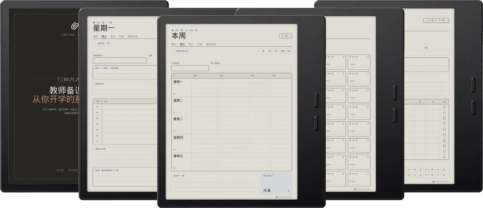Switch to 代课 tab on 本周 page
Image resolution: width=483 pixels, height=208 pixels.
coord(200,44)
